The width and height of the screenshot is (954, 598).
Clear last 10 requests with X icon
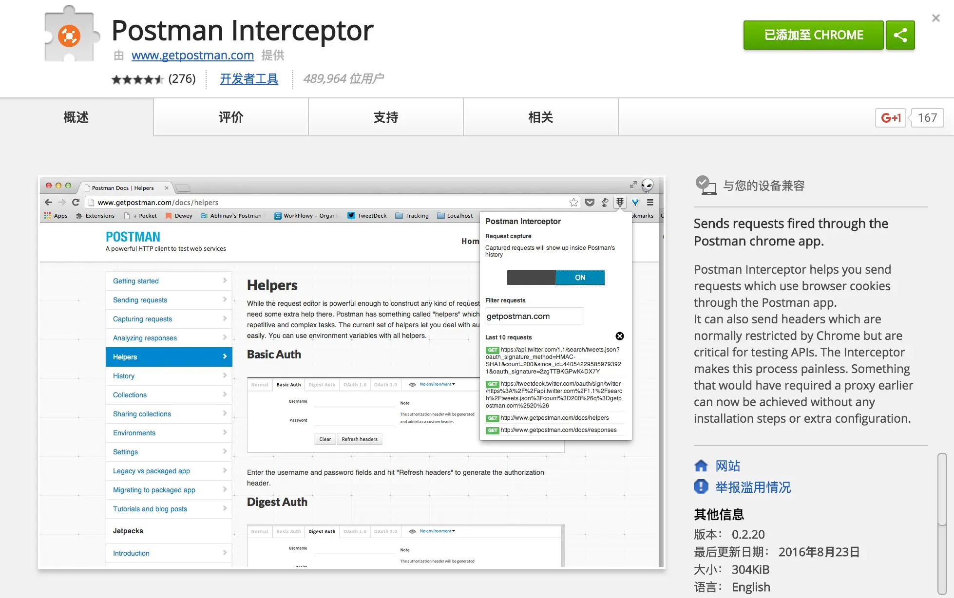619,336
